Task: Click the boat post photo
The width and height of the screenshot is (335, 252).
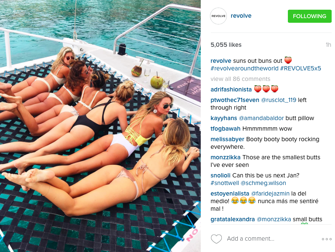Action: (x=100, y=126)
